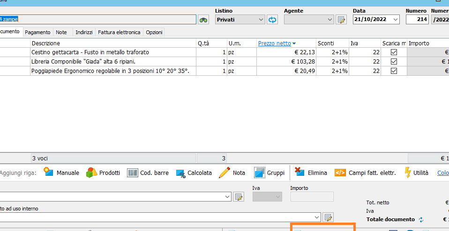The height and width of the screenshot is (231, 449).
Task: Add a row via Cod. barre
Action: [x=148, y=173]
